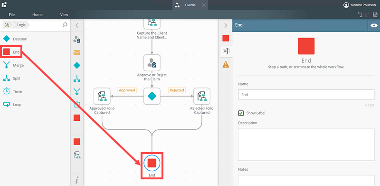
Task: Collapse the toolbox with left chevron
Action: pos(77,25)
